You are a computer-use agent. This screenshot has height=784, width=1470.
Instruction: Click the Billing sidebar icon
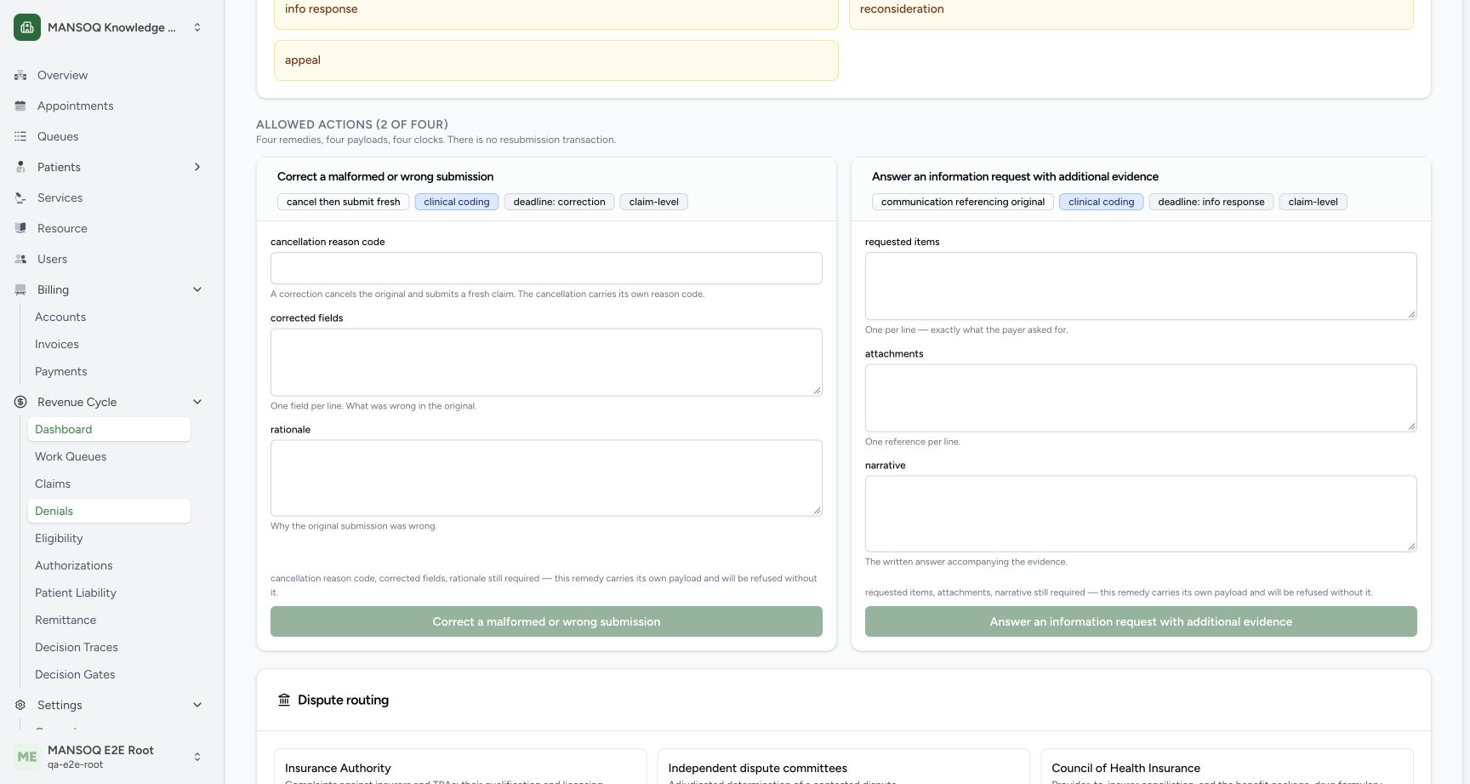point(20,289)
